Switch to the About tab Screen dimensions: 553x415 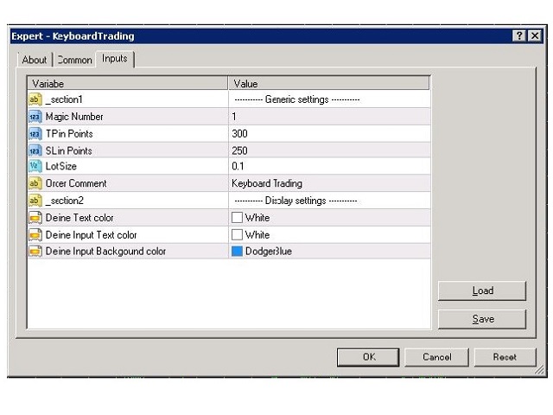click(35, 60)
